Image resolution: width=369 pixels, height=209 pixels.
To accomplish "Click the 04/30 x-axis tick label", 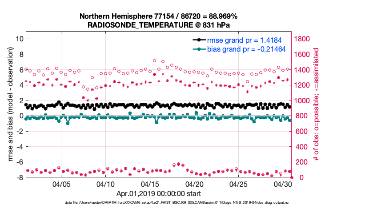I will coord(283,184).
